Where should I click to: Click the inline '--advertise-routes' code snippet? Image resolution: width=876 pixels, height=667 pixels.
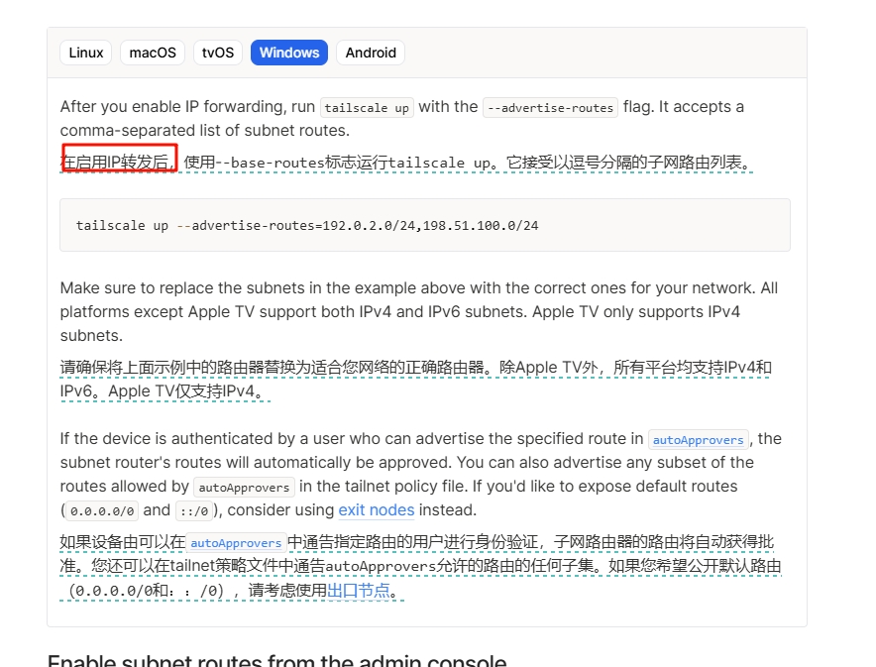550,107
